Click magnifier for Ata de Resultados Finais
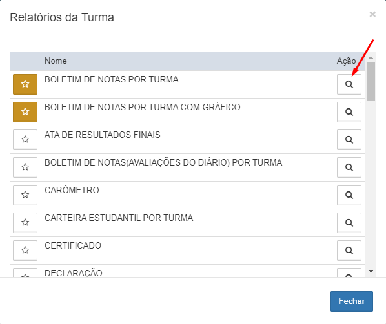Image resolution: width=386 pixels, height=324 pixels. (349, 140)
